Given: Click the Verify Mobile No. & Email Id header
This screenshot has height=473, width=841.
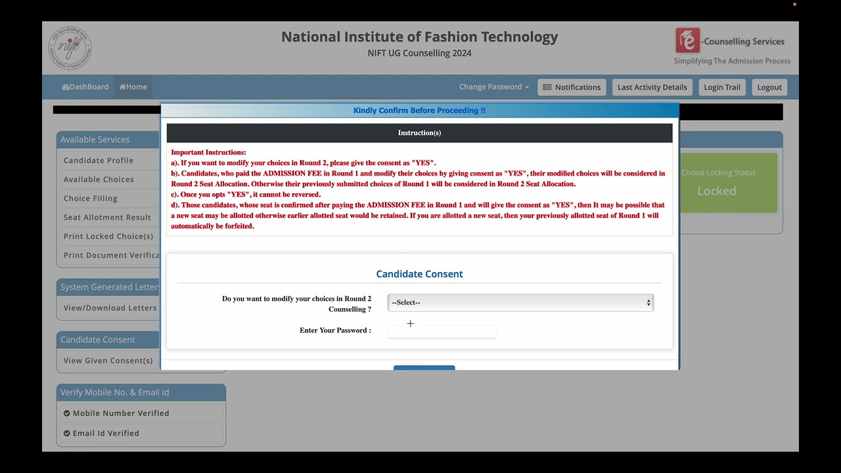Looking at the screenshot, I should coord(141,392).
